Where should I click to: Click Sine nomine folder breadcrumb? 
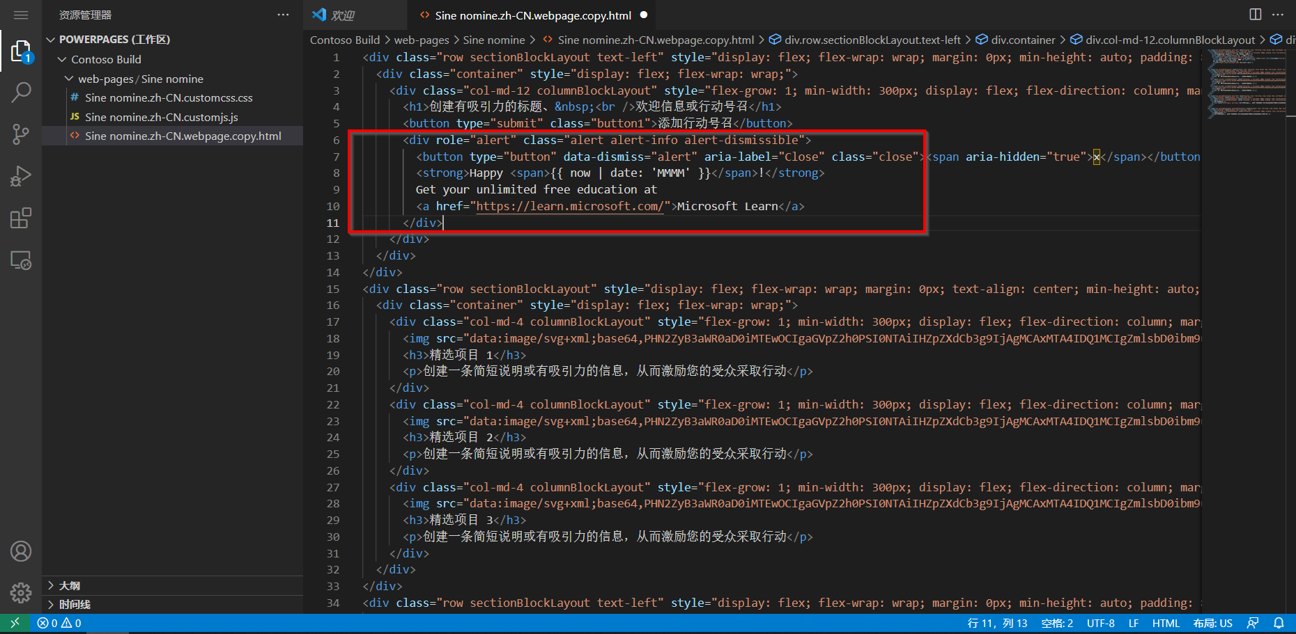pos(494,40)
